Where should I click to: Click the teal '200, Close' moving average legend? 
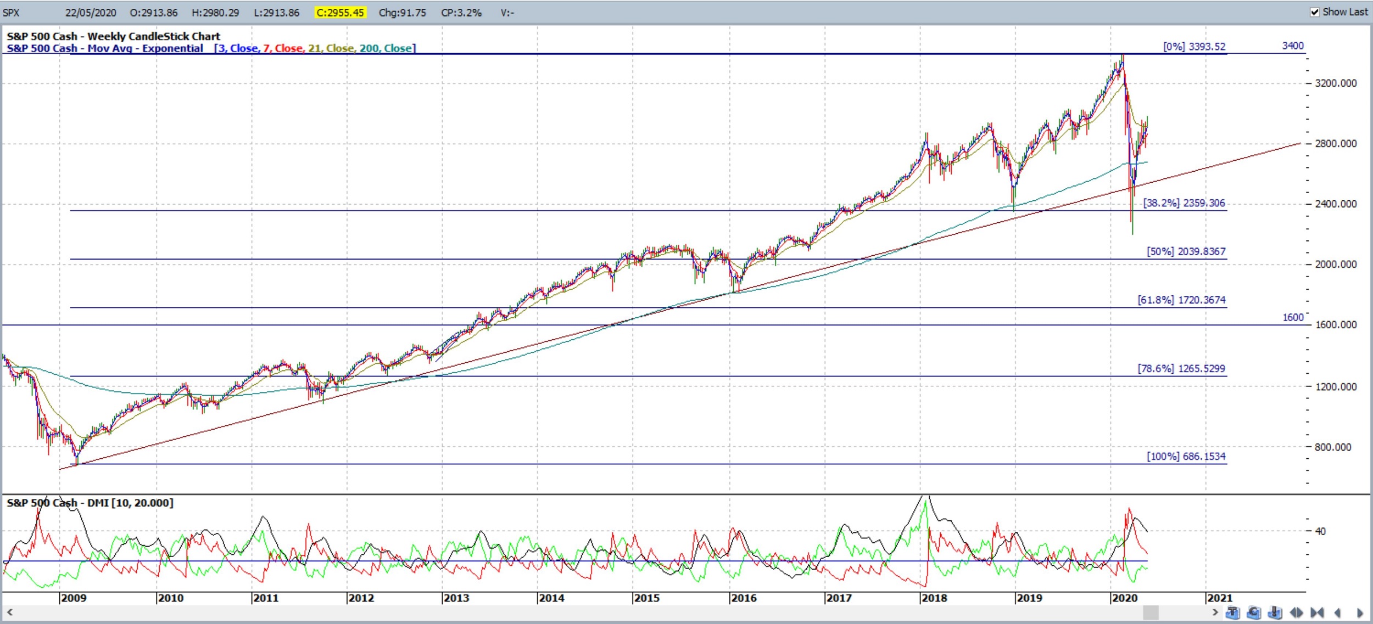point(386,48)
